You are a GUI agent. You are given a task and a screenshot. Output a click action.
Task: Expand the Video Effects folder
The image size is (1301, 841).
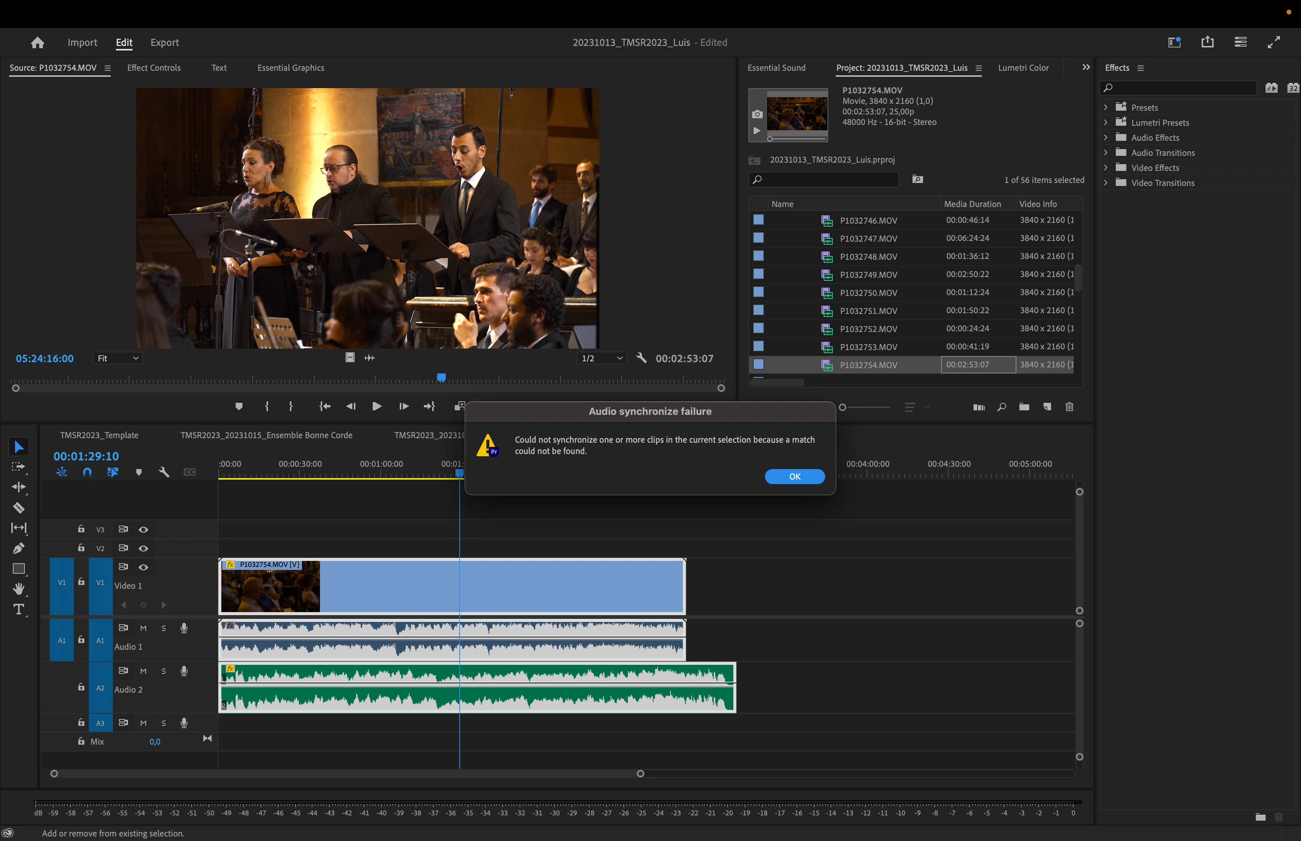[x=1106, y=168]
